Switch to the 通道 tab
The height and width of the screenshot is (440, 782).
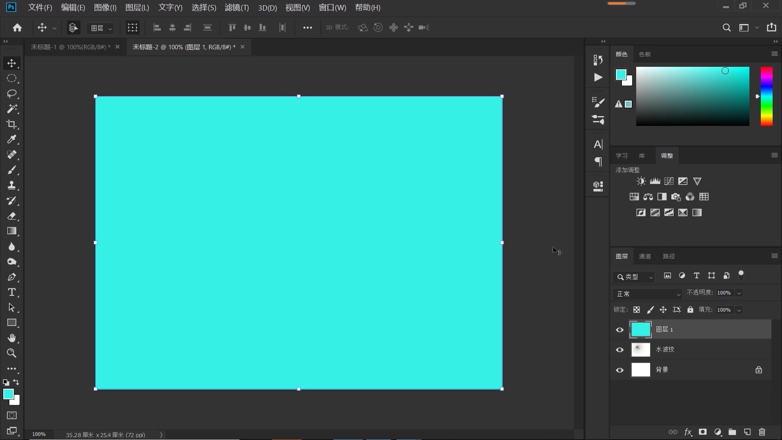pyautogui.click(x=645, y=256)
